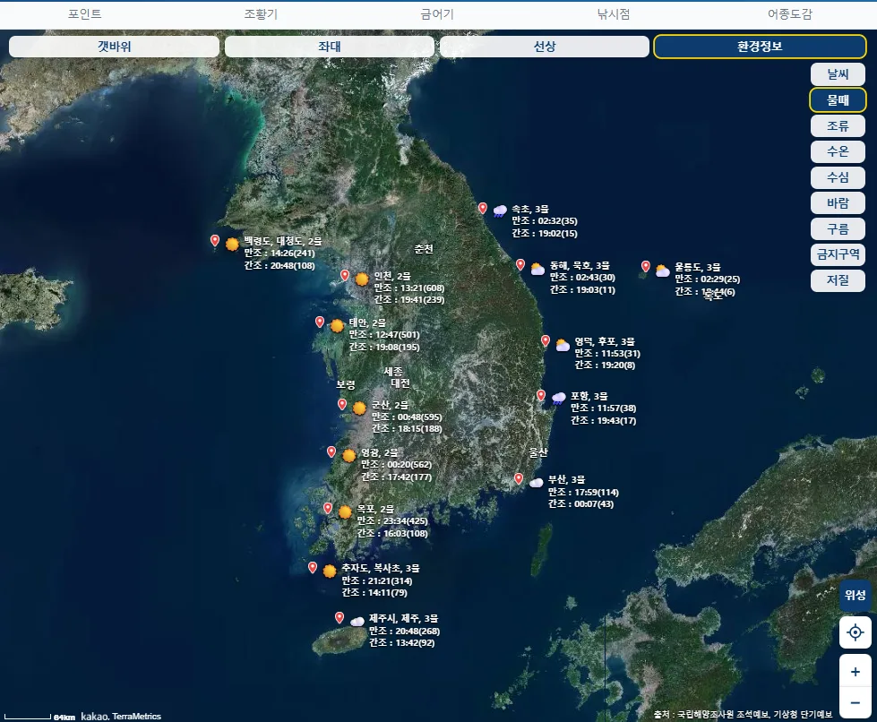Switch to the 선상 tab
The width and height of the screenshot is (877, 722).
pos(545,47)
